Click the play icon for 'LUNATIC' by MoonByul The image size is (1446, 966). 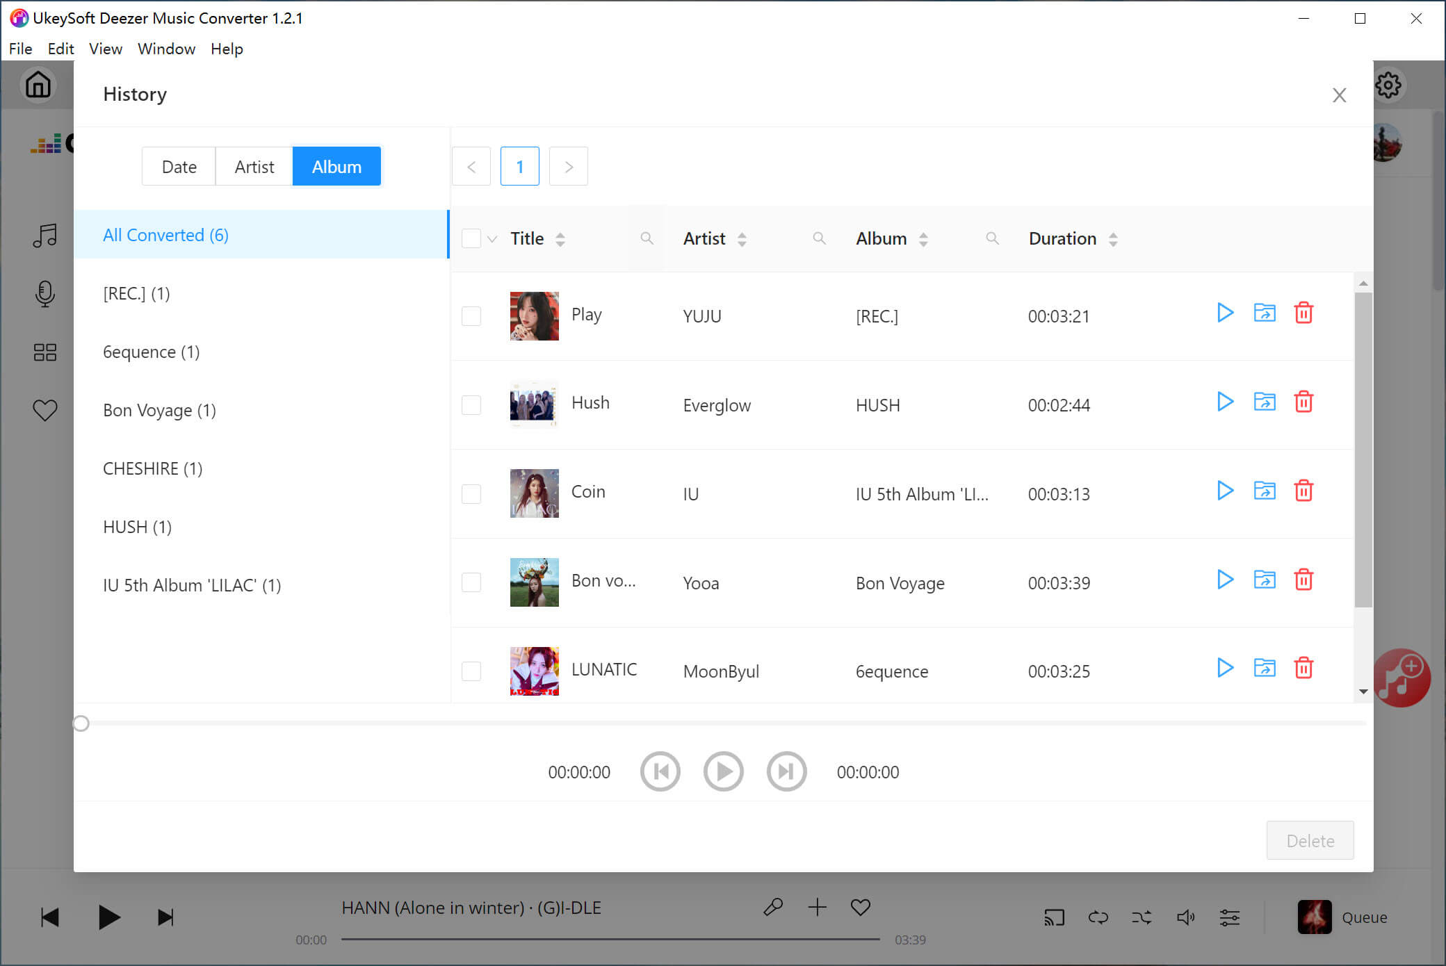[1225, 669]
